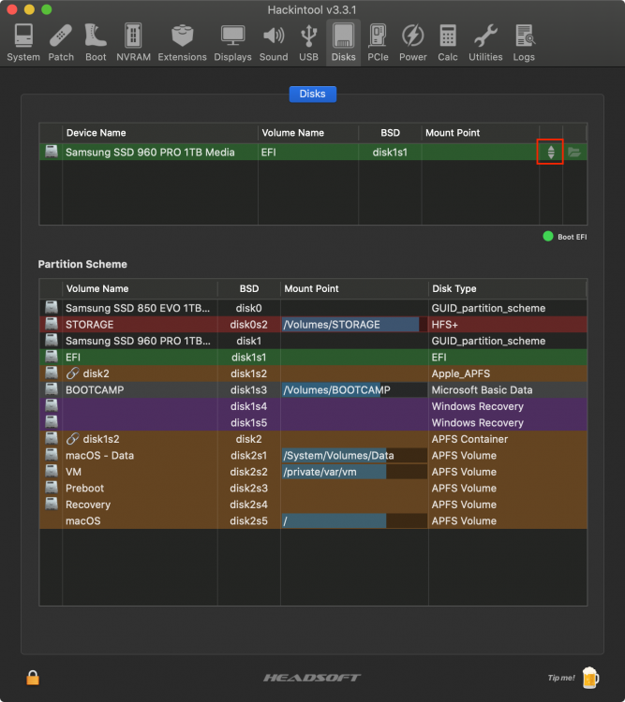Open the NVRAM toolbar section
This screenshot has width=625, height=702.
(x=133, y=42)
